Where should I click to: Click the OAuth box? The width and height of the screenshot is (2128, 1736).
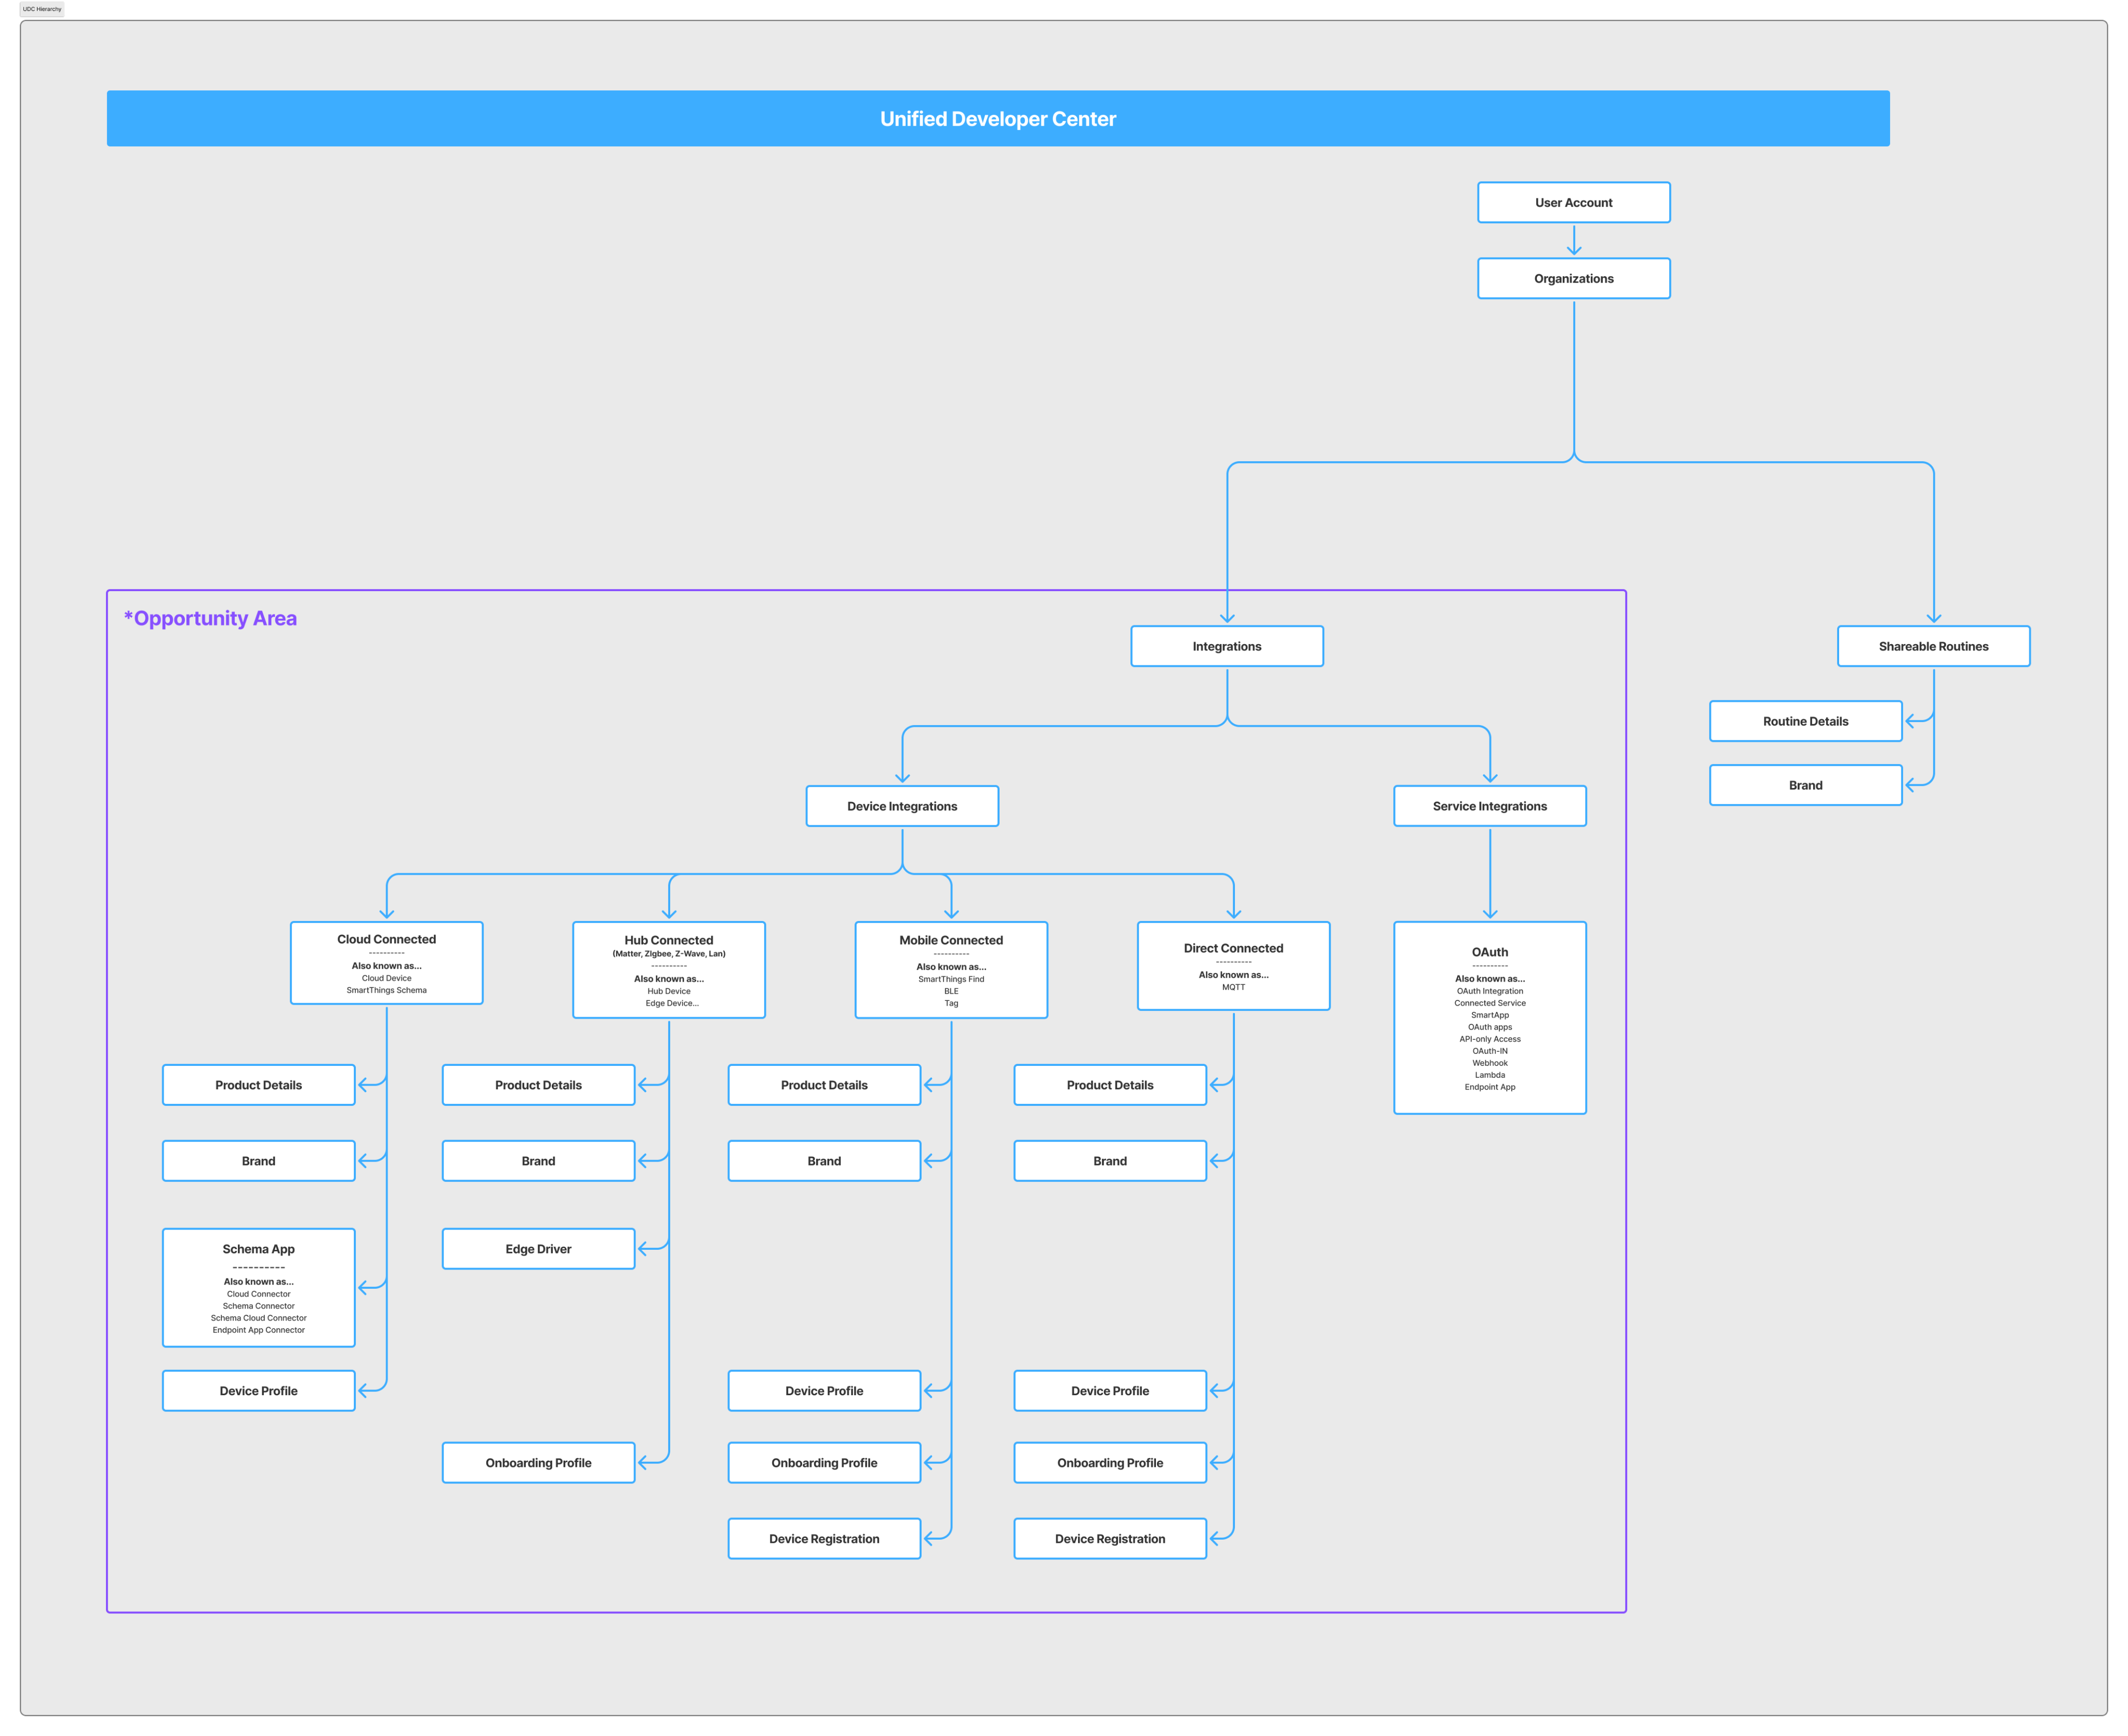pos(1489,1017)
